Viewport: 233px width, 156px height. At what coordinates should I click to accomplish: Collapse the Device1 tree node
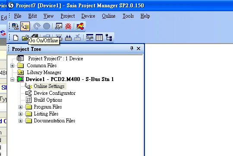[x=13, y=79]
